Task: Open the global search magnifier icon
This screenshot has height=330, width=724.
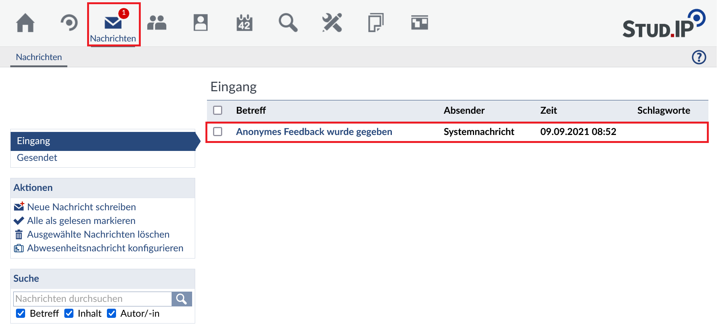Action: tap(288, 23)
